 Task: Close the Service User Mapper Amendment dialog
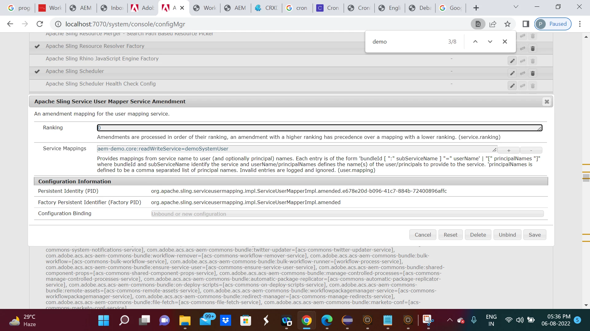(x=547, y=102)
